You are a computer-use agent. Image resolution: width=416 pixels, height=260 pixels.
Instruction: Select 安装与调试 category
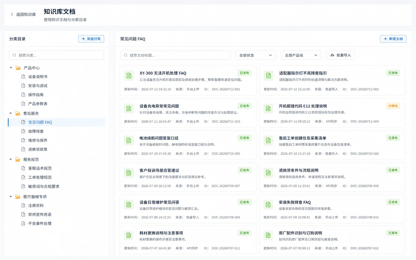coord(38,86)
